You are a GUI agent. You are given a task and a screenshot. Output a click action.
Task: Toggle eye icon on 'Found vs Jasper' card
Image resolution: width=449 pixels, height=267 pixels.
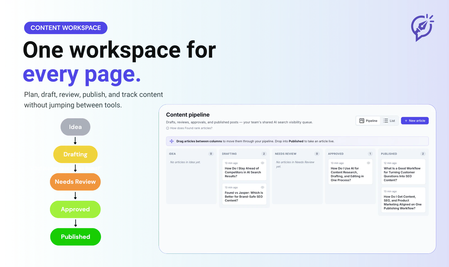[x=262, y=187]
